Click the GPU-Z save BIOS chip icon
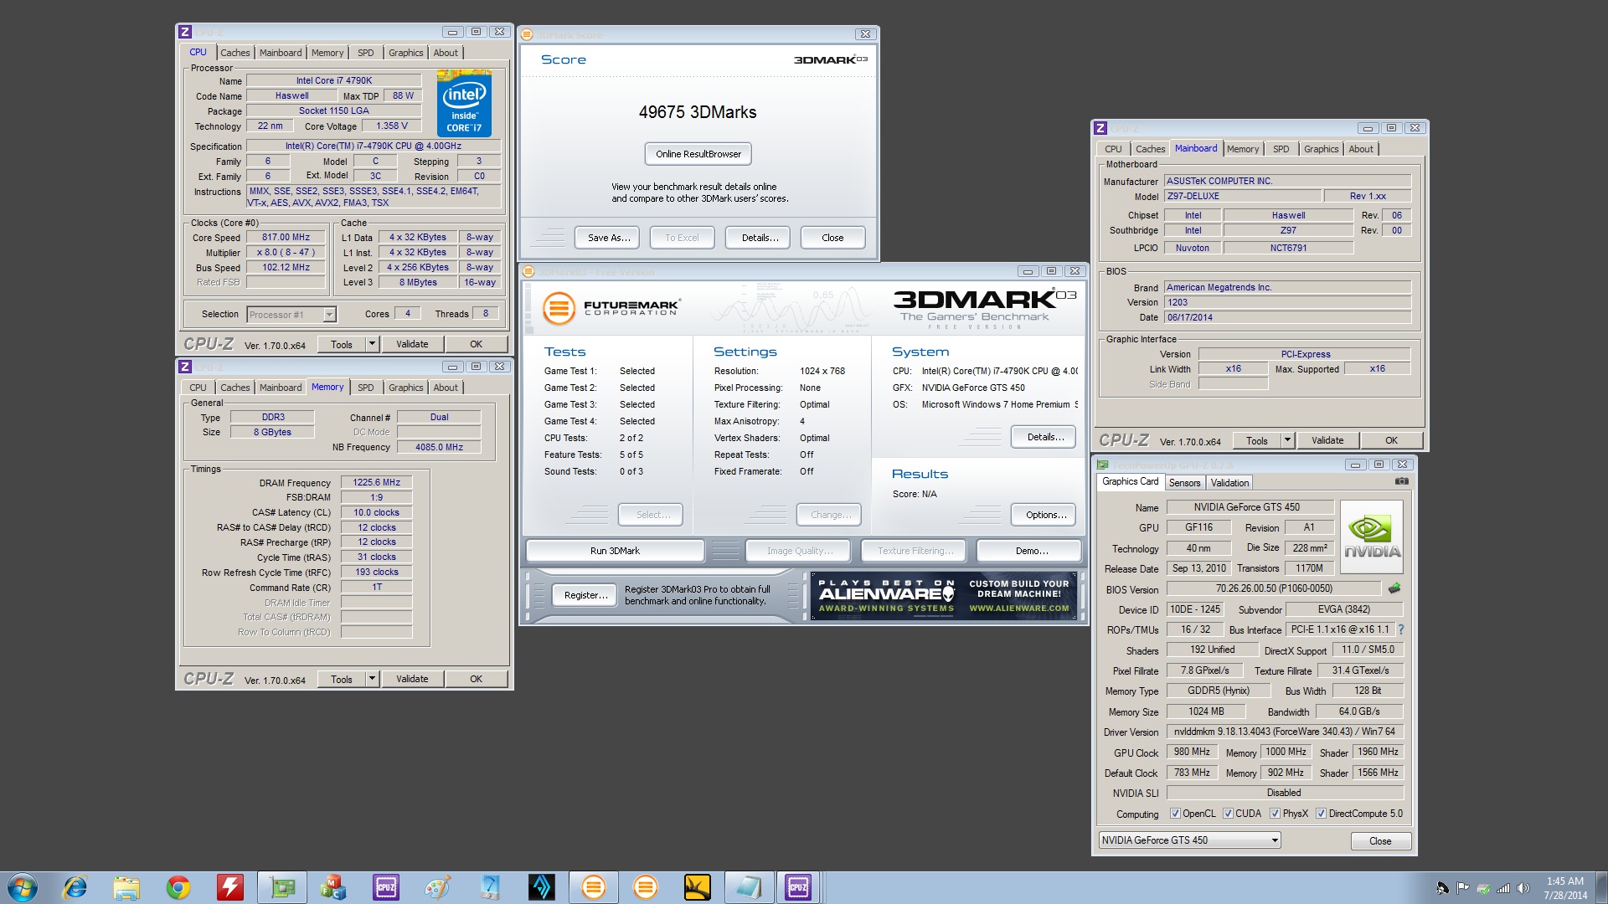Image resolution: width=1608 pixels, height=904 pixels. tap(1394, 588)
